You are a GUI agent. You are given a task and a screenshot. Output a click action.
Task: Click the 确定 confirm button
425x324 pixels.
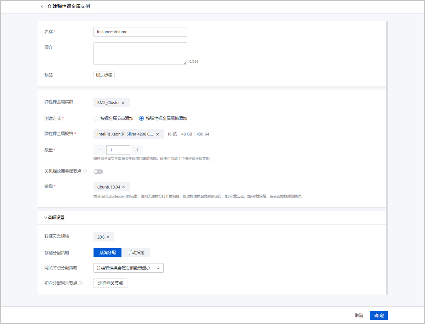379,315
